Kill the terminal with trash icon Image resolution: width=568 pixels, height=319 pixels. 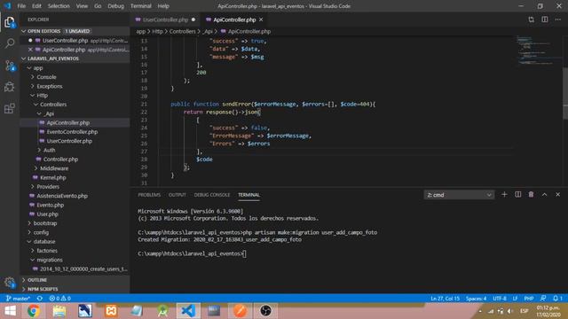pos(531,195)
